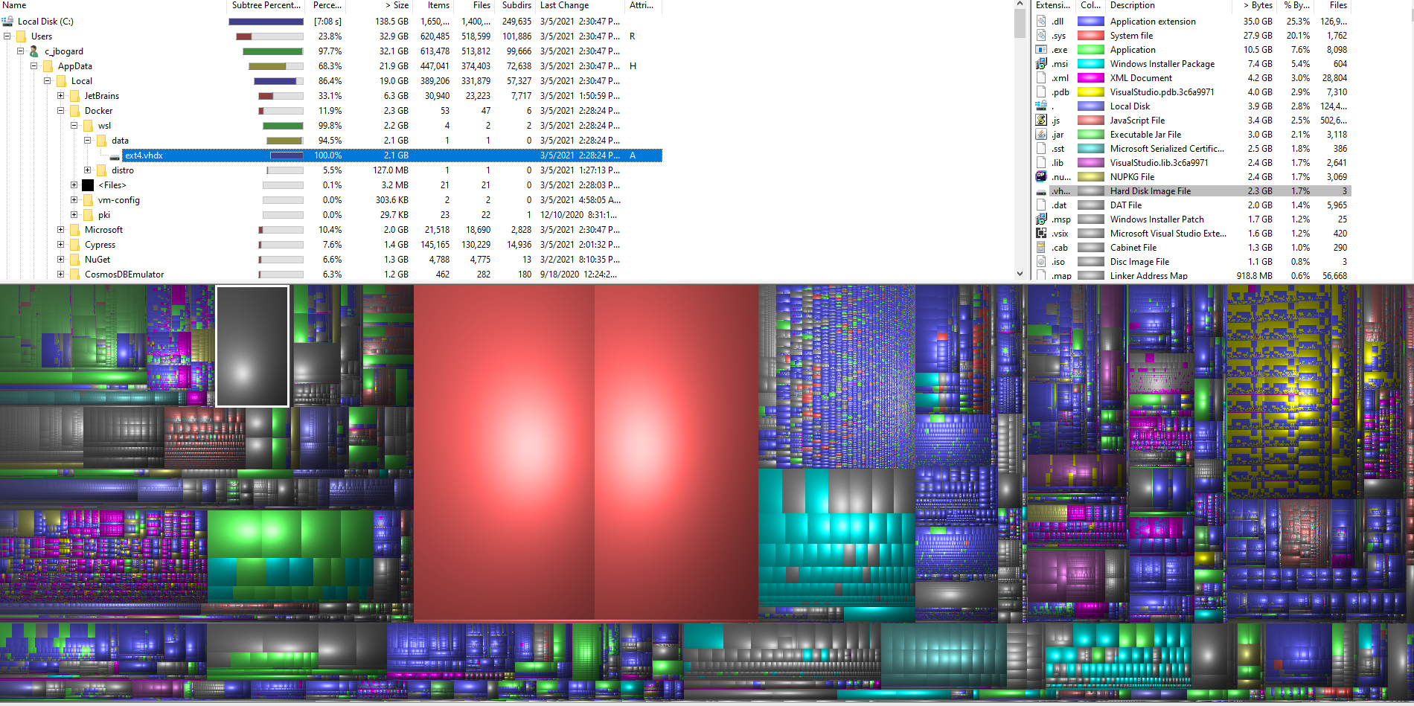Click the .cab Cabinet File icon

(1042, 248)
